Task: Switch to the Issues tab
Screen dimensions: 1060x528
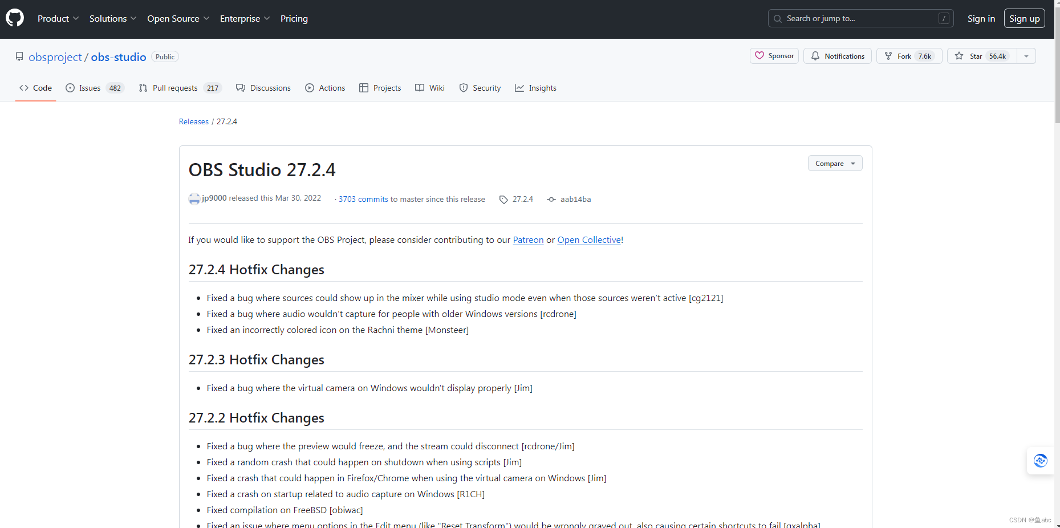Action: [95, 88]
